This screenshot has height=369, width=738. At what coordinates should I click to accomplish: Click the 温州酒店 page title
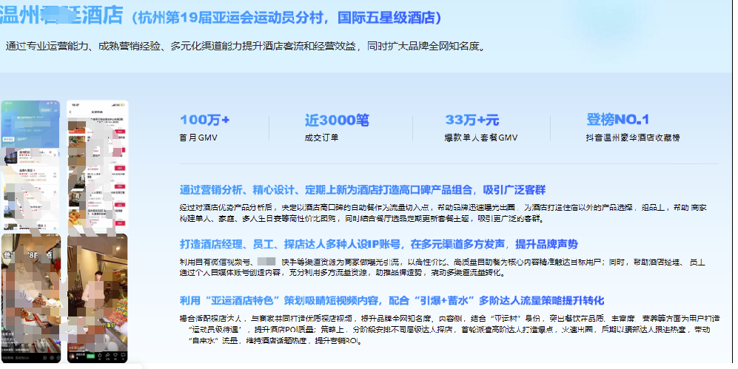(61, 15)
